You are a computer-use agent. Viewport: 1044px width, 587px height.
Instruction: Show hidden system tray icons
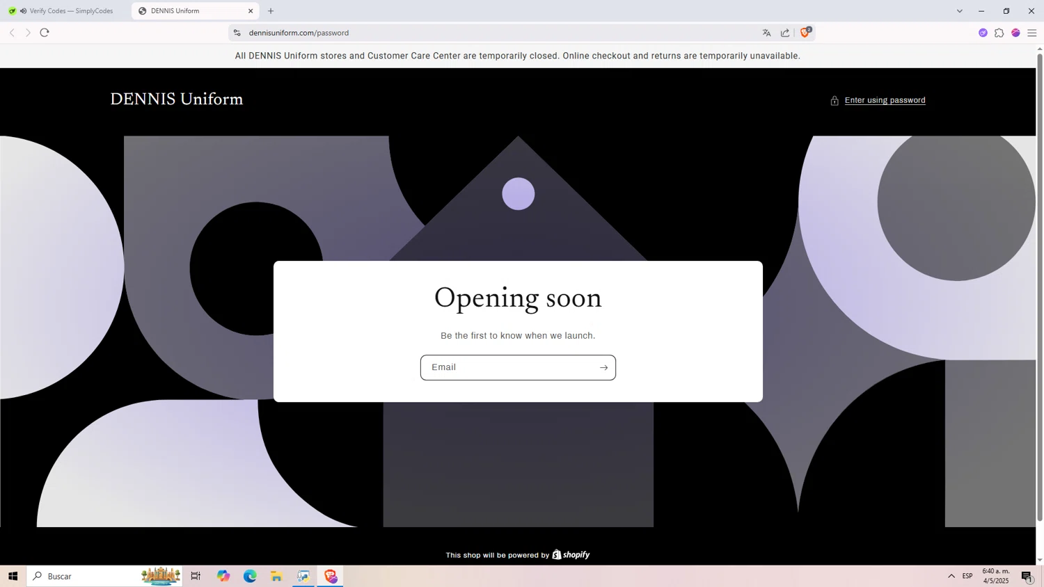(951, 576)
